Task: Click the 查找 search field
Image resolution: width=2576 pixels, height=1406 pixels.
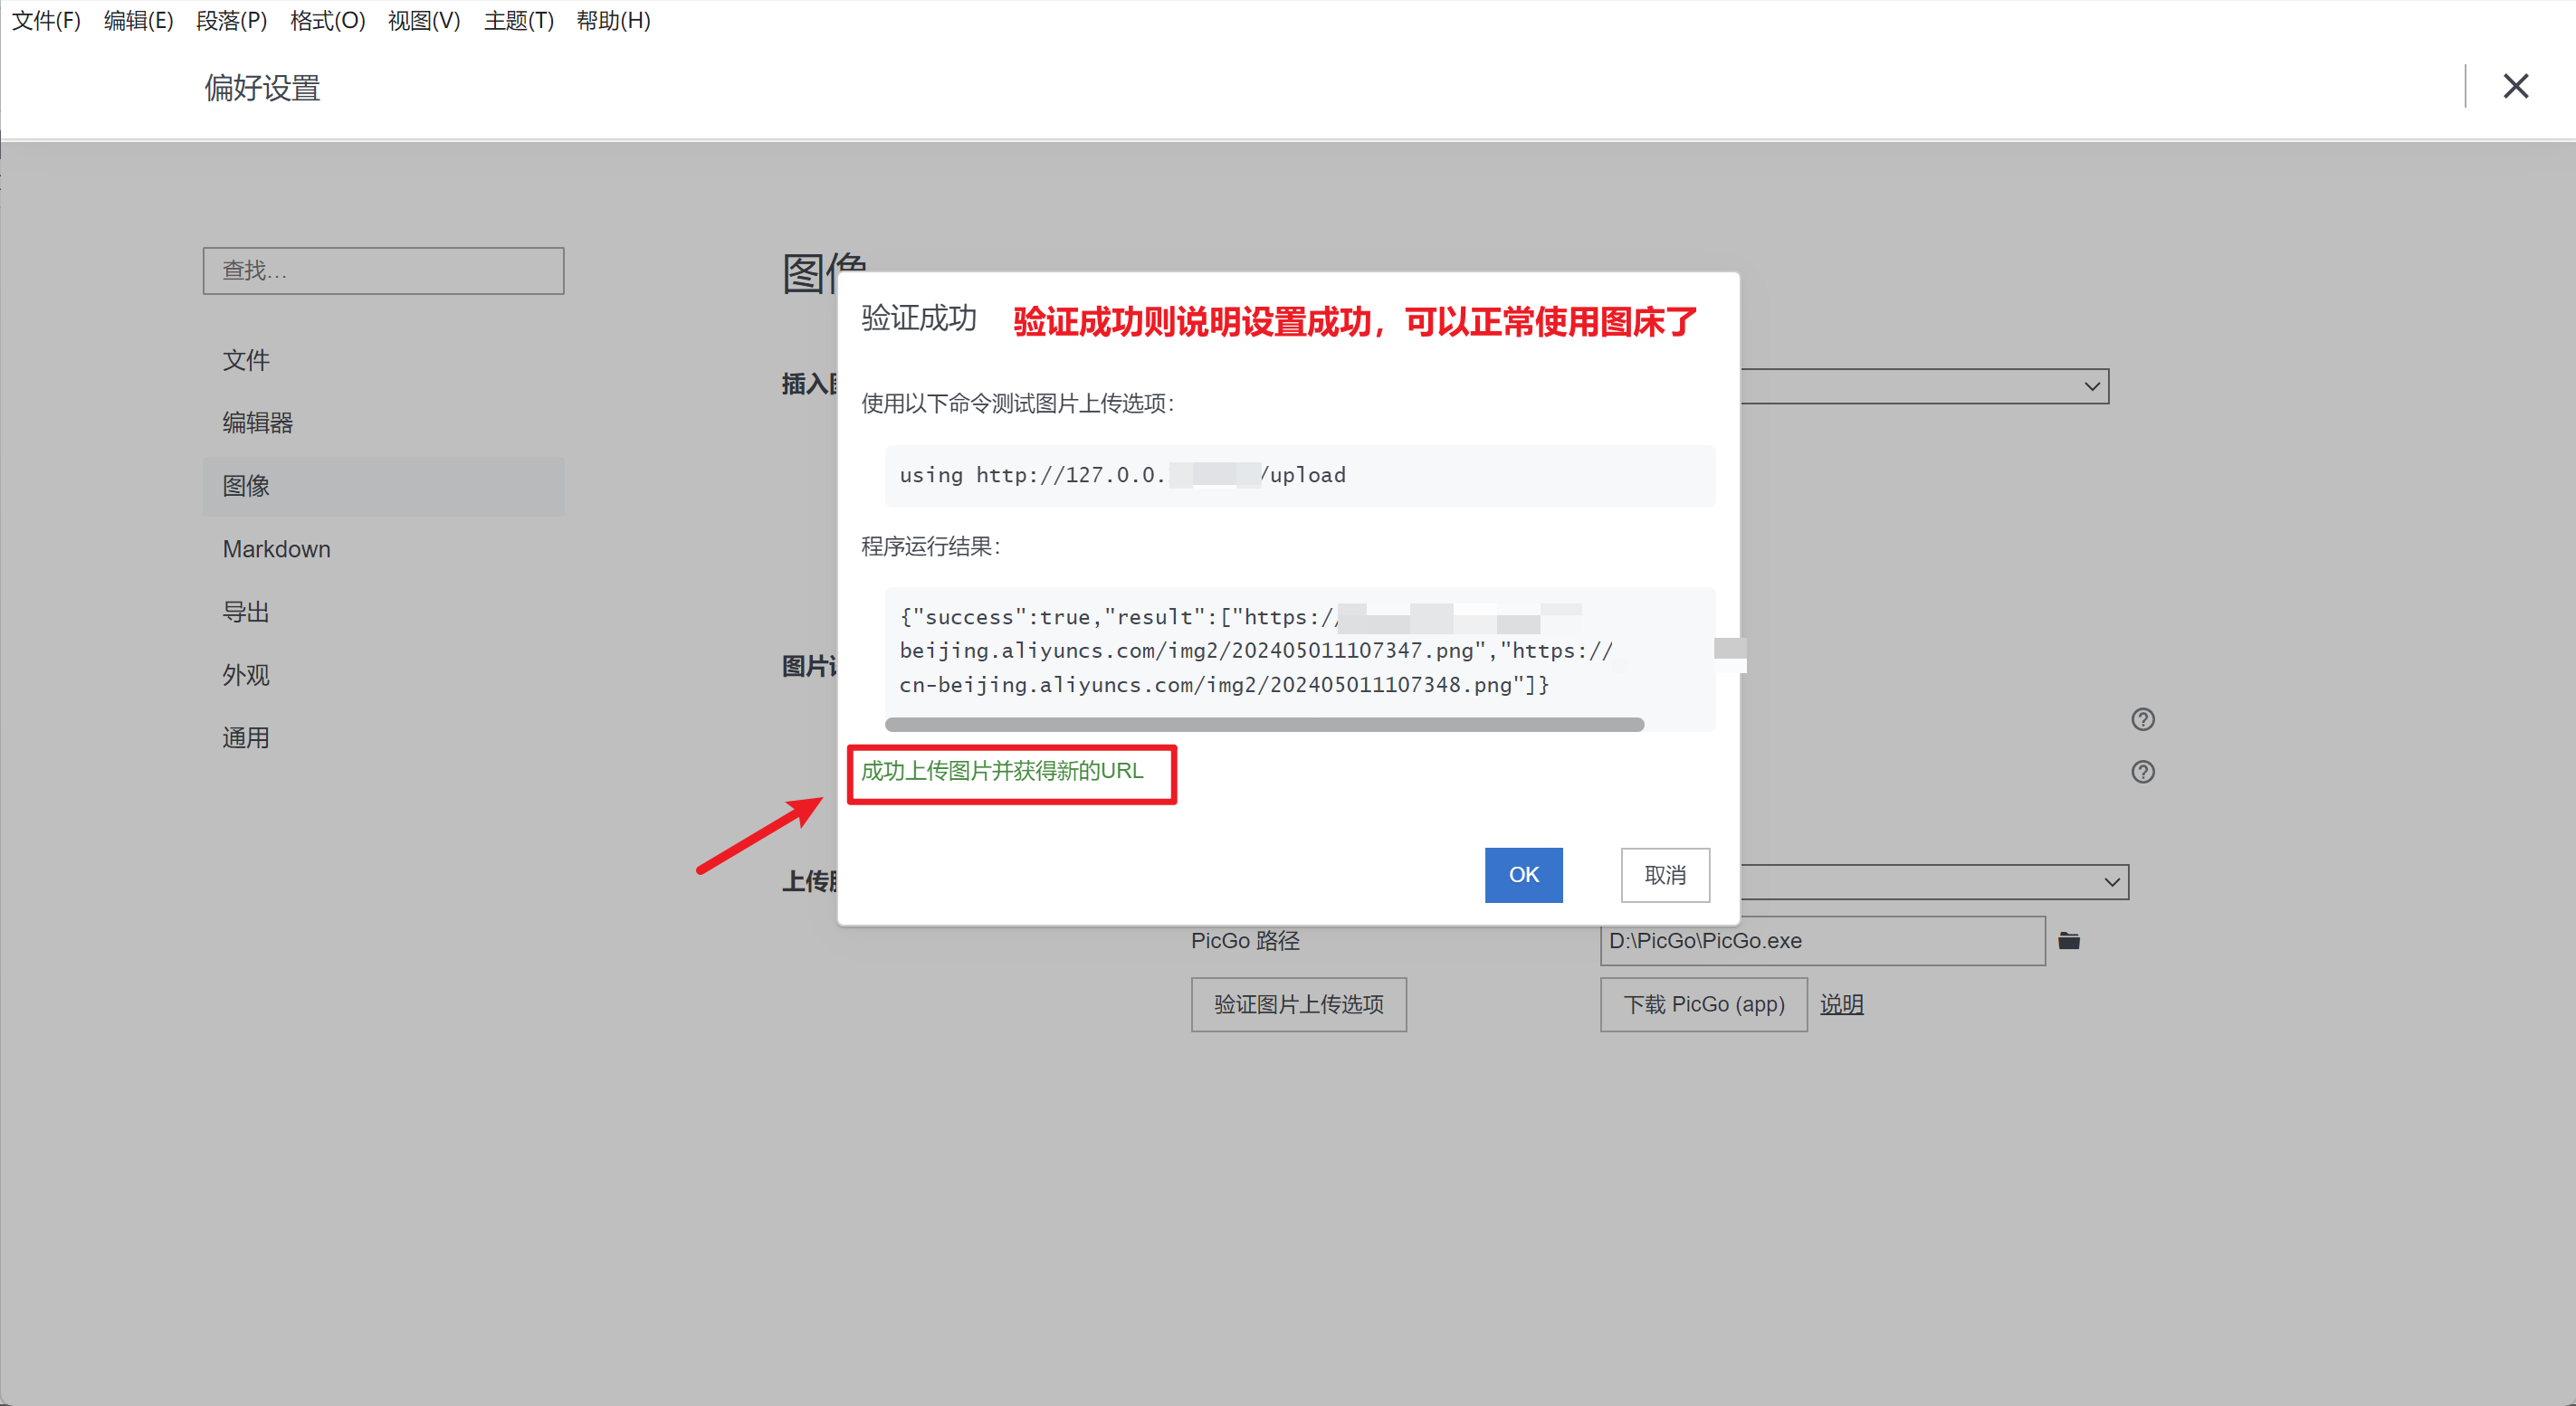Action: [383, 271]
